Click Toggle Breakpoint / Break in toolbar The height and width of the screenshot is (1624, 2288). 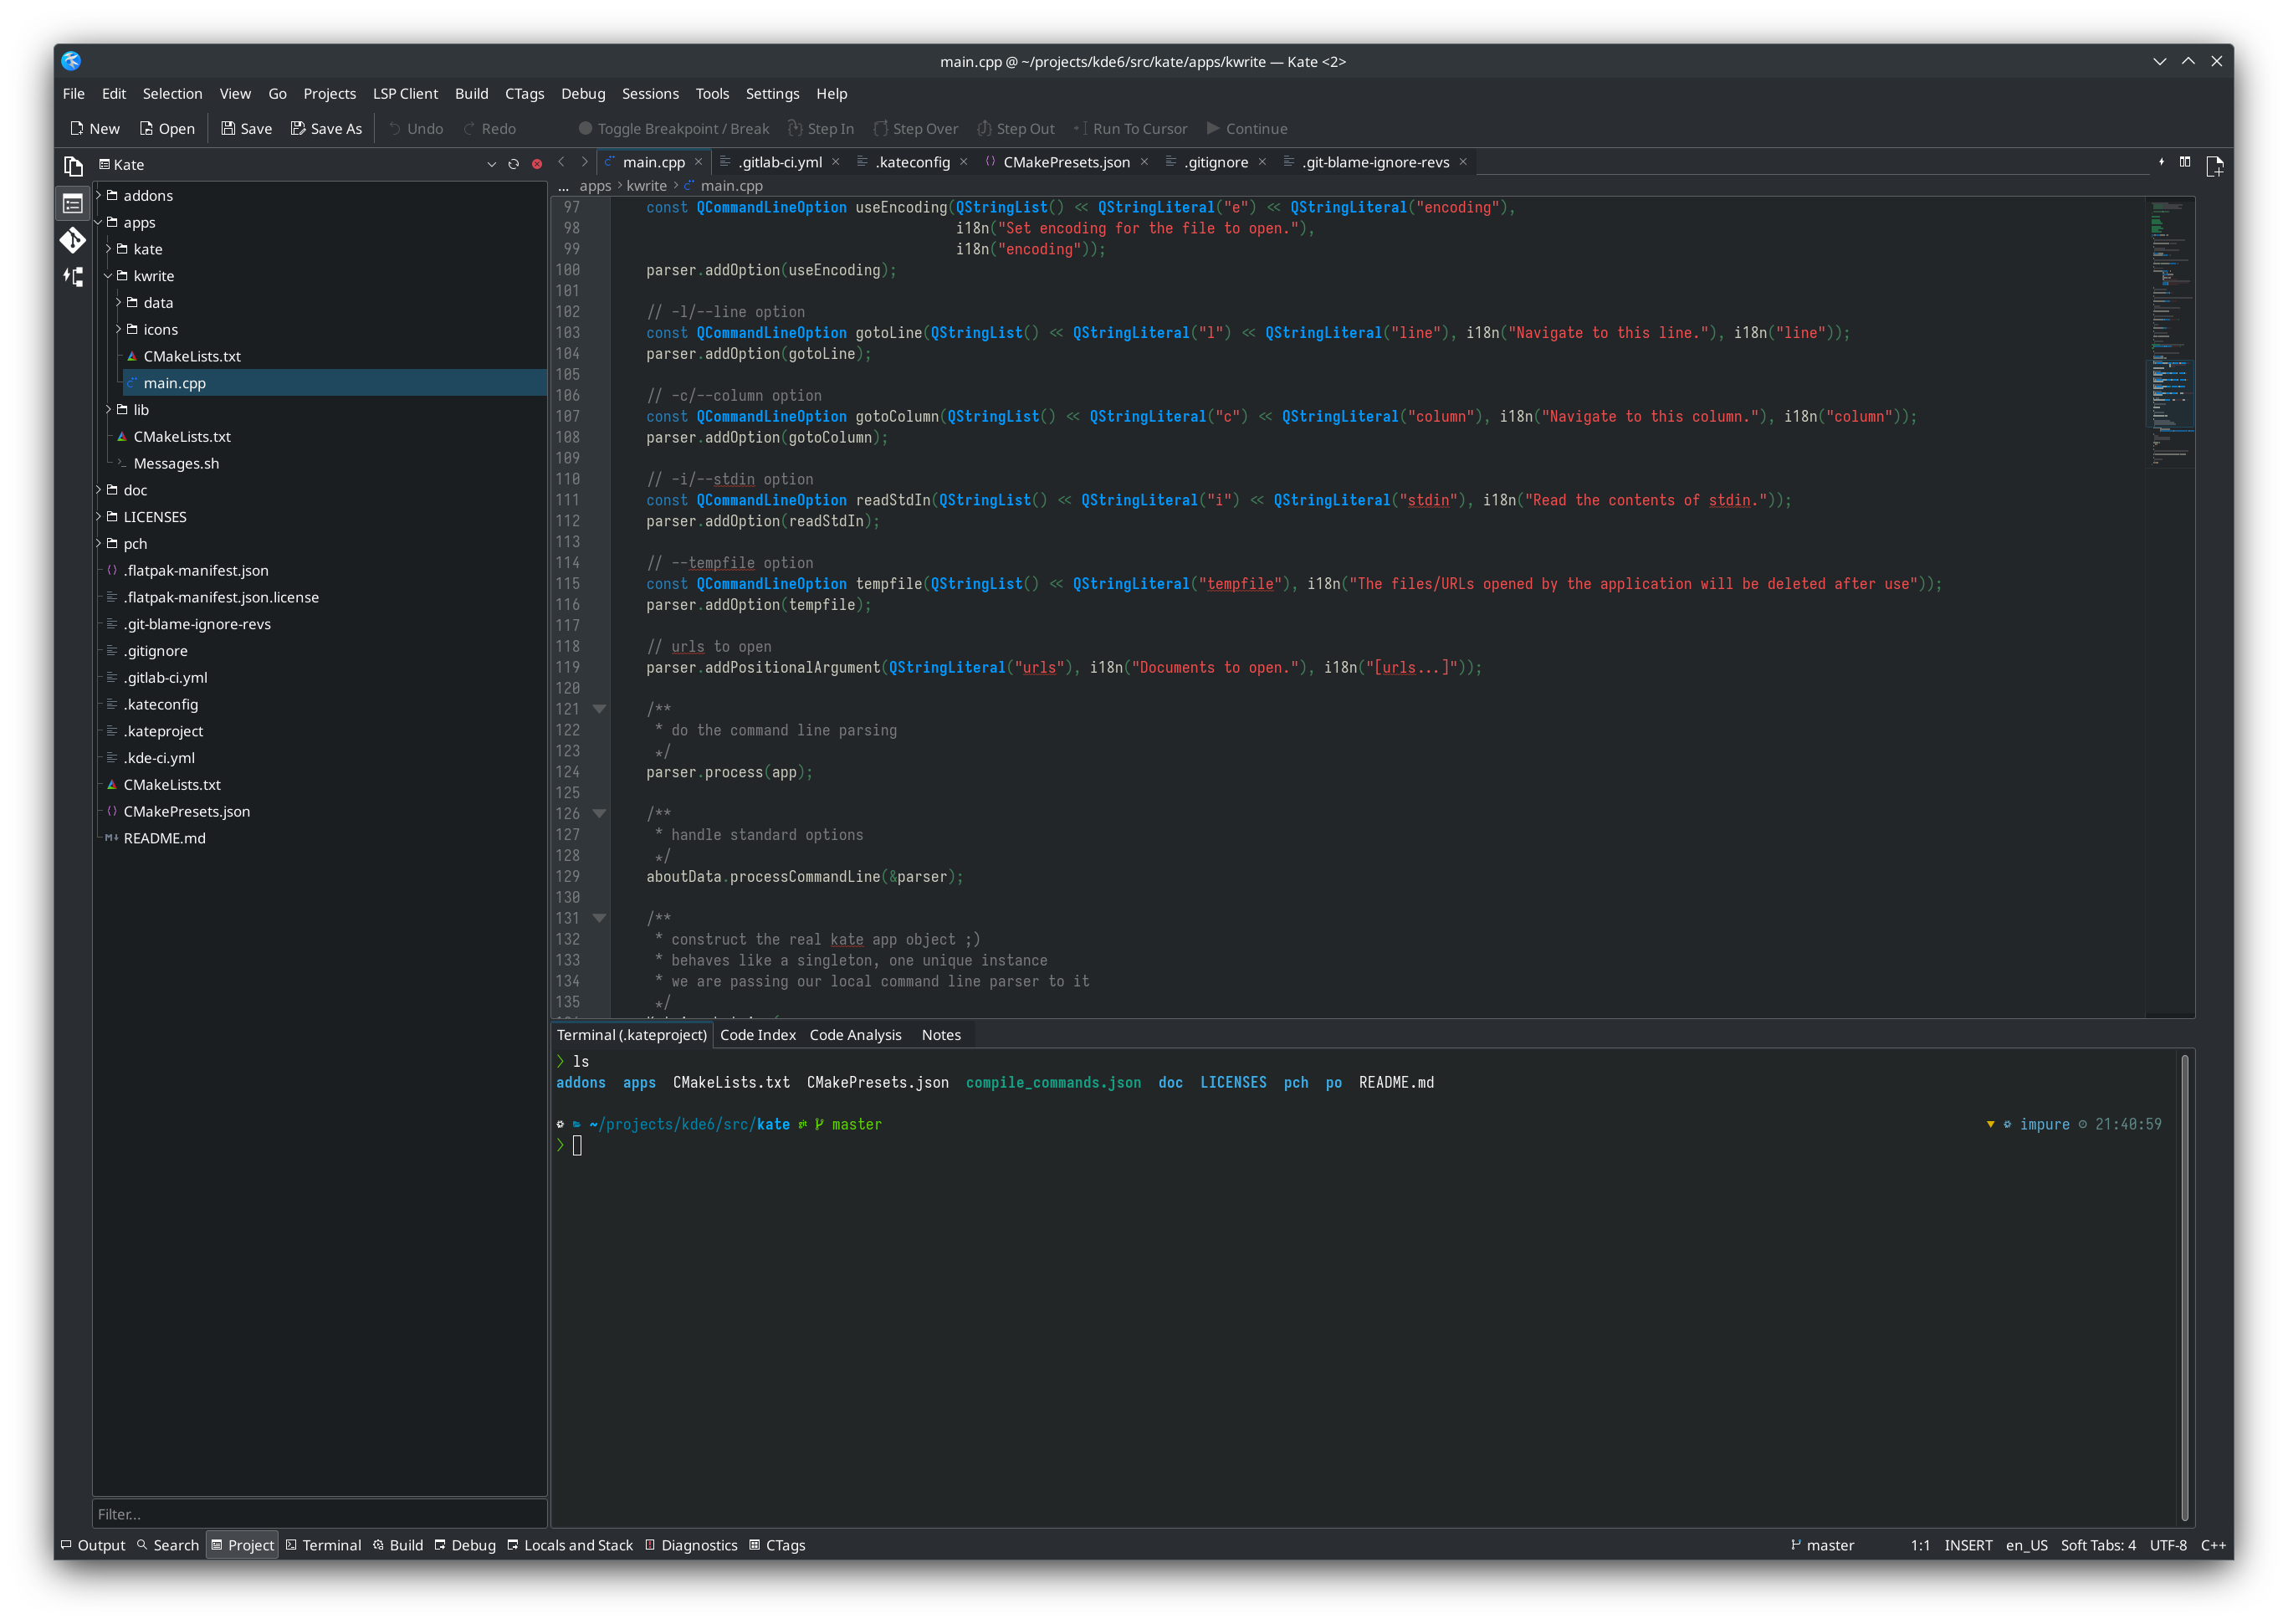pyautogui.click(x=673, y=129)
